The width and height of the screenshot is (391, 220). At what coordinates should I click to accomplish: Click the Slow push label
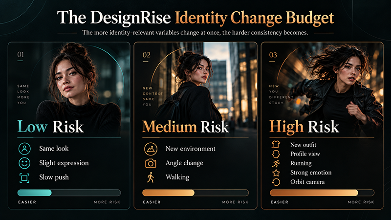pyautogui.click(x=54, y=177)
